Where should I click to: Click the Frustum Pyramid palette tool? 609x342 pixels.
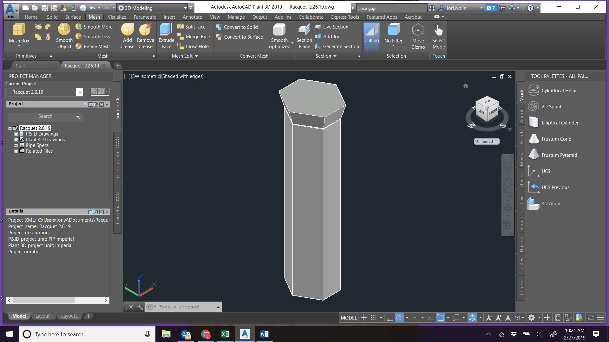coord(559,155)
